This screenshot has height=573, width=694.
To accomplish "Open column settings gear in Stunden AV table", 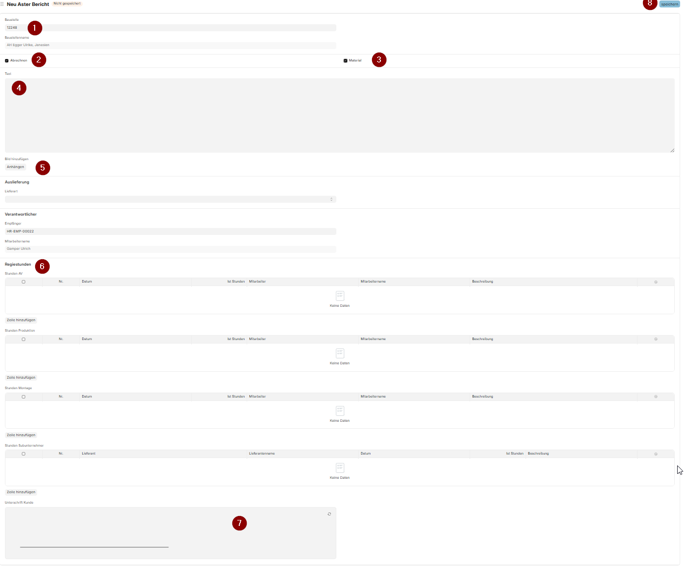I will (655, 282).
